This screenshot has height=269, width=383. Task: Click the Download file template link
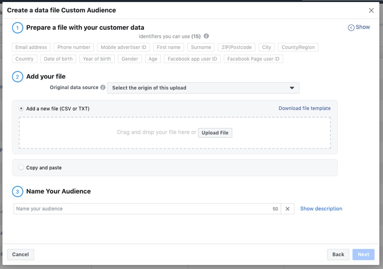[304, 108]
